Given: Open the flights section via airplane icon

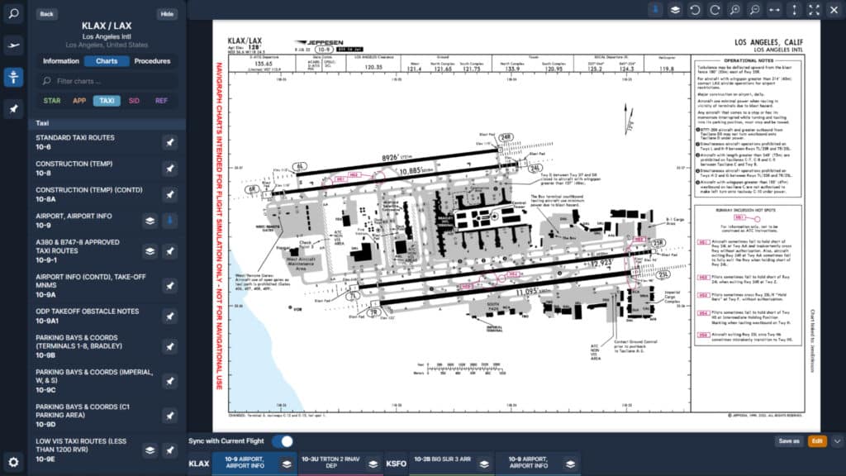Looking at the screenshot, I should pyautogui.click(x=13, y=46).
